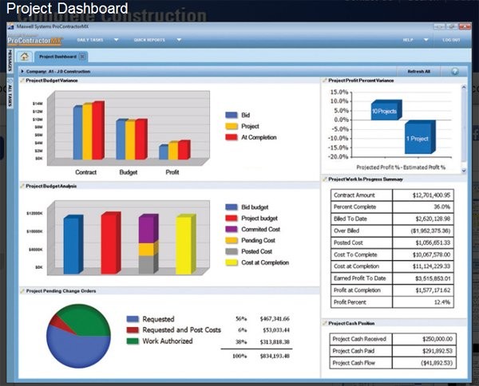This screenshot has height=386, width=479.
Task: Click the Project Pending Change Orders pencil icon
Action: (22, 291)
